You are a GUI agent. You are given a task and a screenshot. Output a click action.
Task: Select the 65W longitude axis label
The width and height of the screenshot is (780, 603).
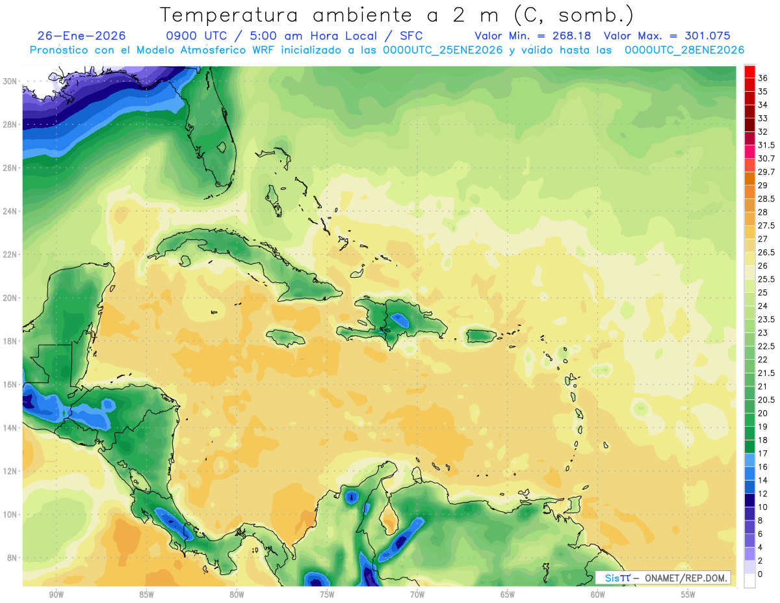508,595
